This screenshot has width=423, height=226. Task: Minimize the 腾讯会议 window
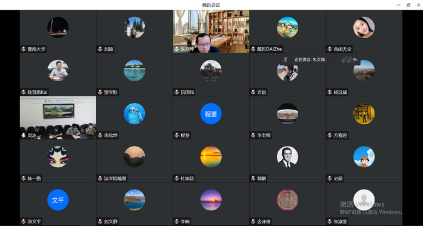398,5
